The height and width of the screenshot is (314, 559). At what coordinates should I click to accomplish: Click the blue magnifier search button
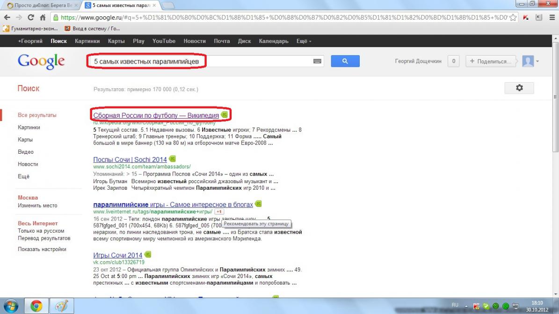click(x=345, y=61)
